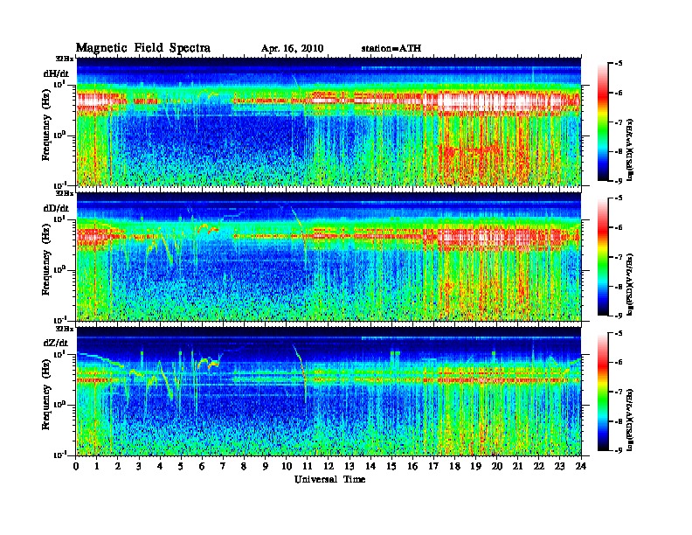The width and height of the screenshot is (692, 535).
Task: Open the dD/dt spectrogram plot
Action: 329,256
